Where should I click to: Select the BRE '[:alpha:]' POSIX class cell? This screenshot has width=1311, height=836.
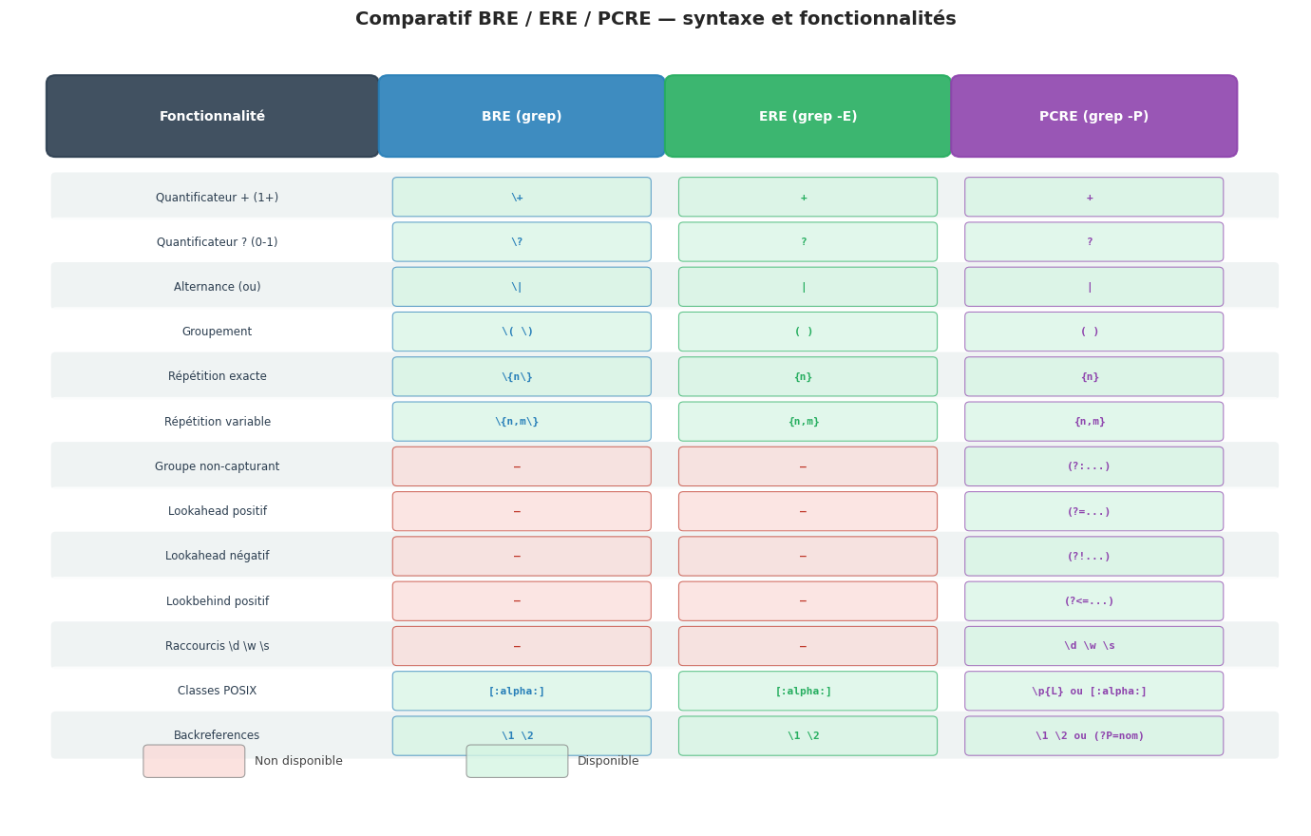pos(522,691)
